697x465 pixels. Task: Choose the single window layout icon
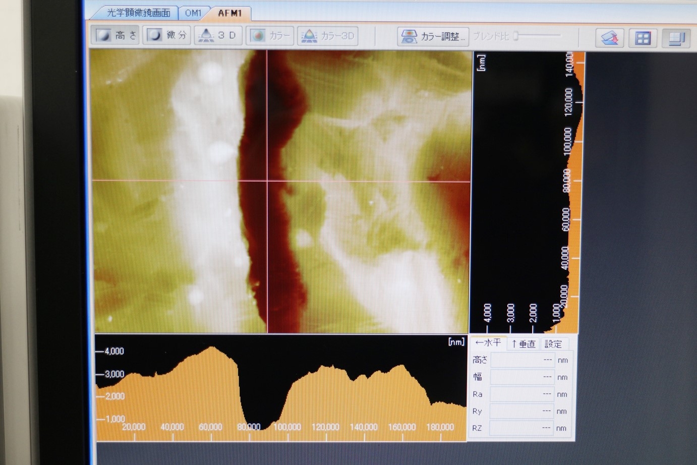coord(676,39)
